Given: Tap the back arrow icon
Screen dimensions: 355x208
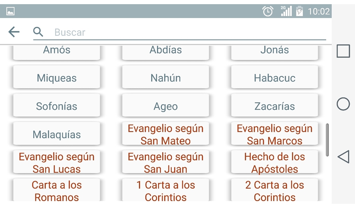Looking at the screenshot, I should click(x=14, y=32).
